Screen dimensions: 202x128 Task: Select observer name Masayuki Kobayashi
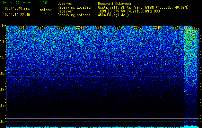point(115,4)
